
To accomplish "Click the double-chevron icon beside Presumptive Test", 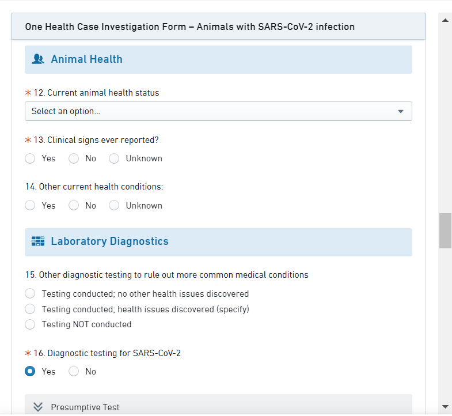I will tap(38, 407).
